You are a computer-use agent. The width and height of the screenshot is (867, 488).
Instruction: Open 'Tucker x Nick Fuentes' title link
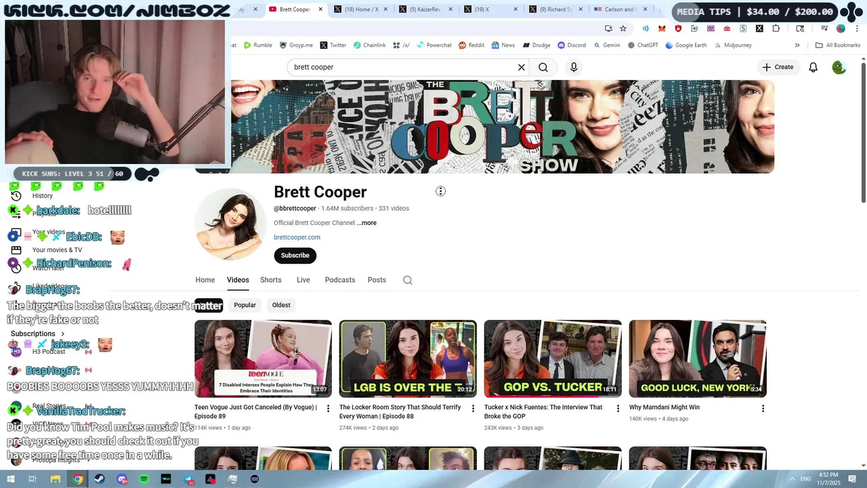coord(543,411)
